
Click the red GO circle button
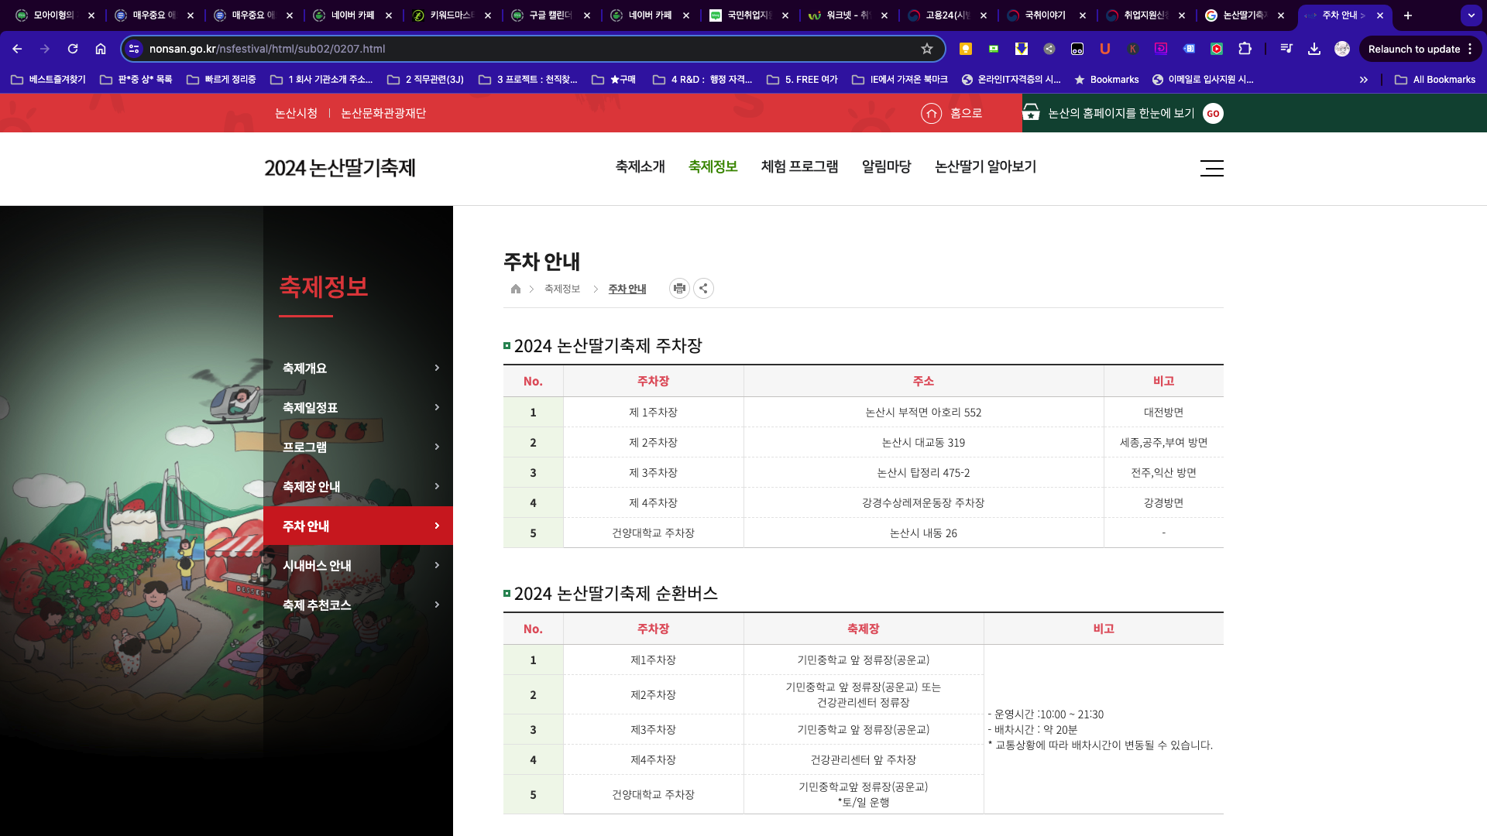coord(1213,114)
